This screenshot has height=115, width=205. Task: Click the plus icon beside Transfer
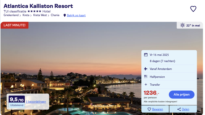146,85
